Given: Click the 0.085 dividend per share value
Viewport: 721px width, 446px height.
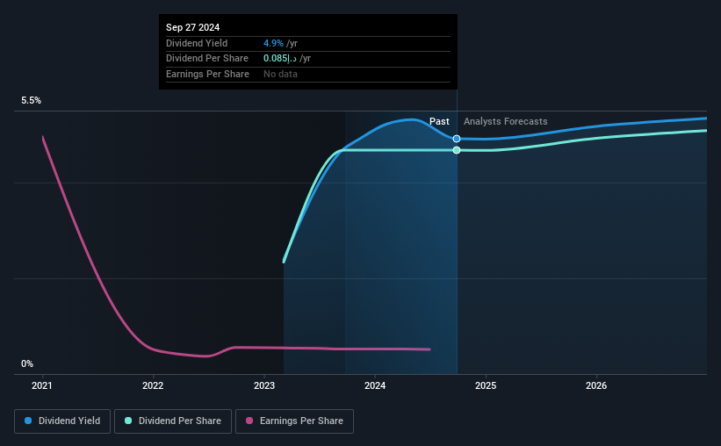Looking at the screenshot, I should (x=279, y=59).
